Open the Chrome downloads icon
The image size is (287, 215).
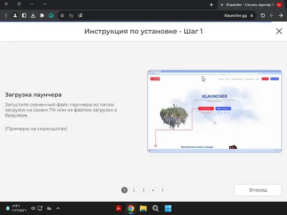pos(33,16)
